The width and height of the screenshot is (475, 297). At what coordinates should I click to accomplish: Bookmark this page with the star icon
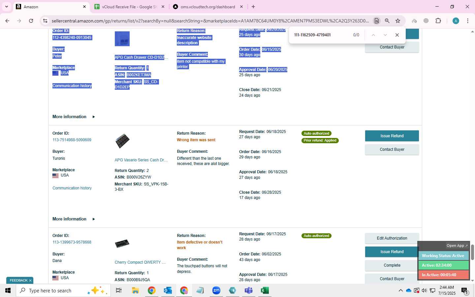[x=398, y=21]
